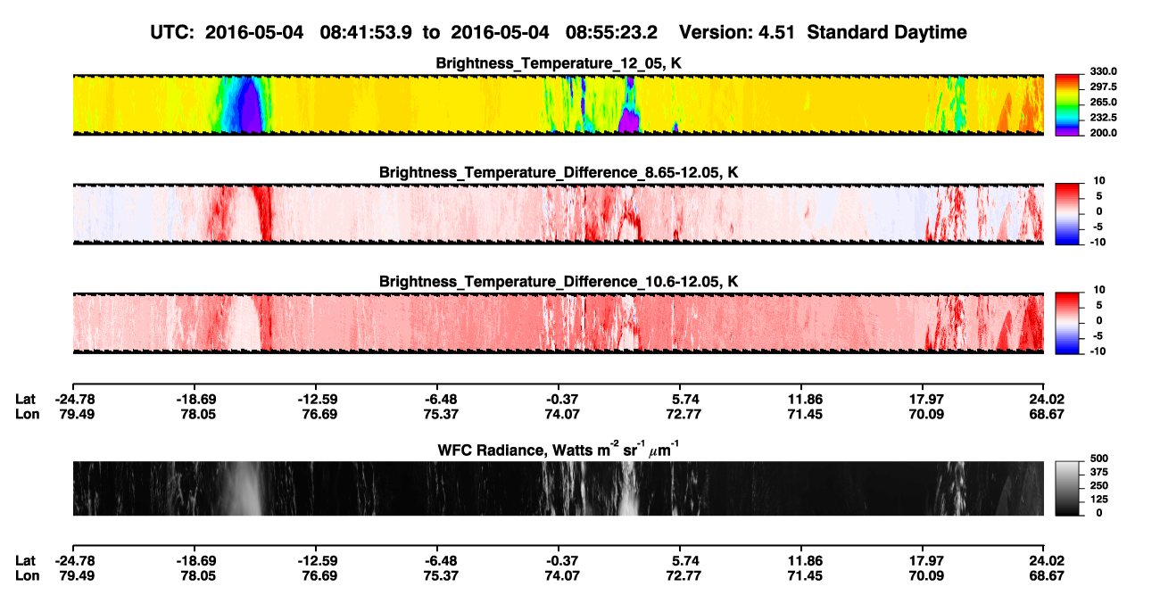The height and width of the screenshot is (595, 1160).
Task: Click the 'Lat' label above the WFC panel
Action: pos(25,400)
